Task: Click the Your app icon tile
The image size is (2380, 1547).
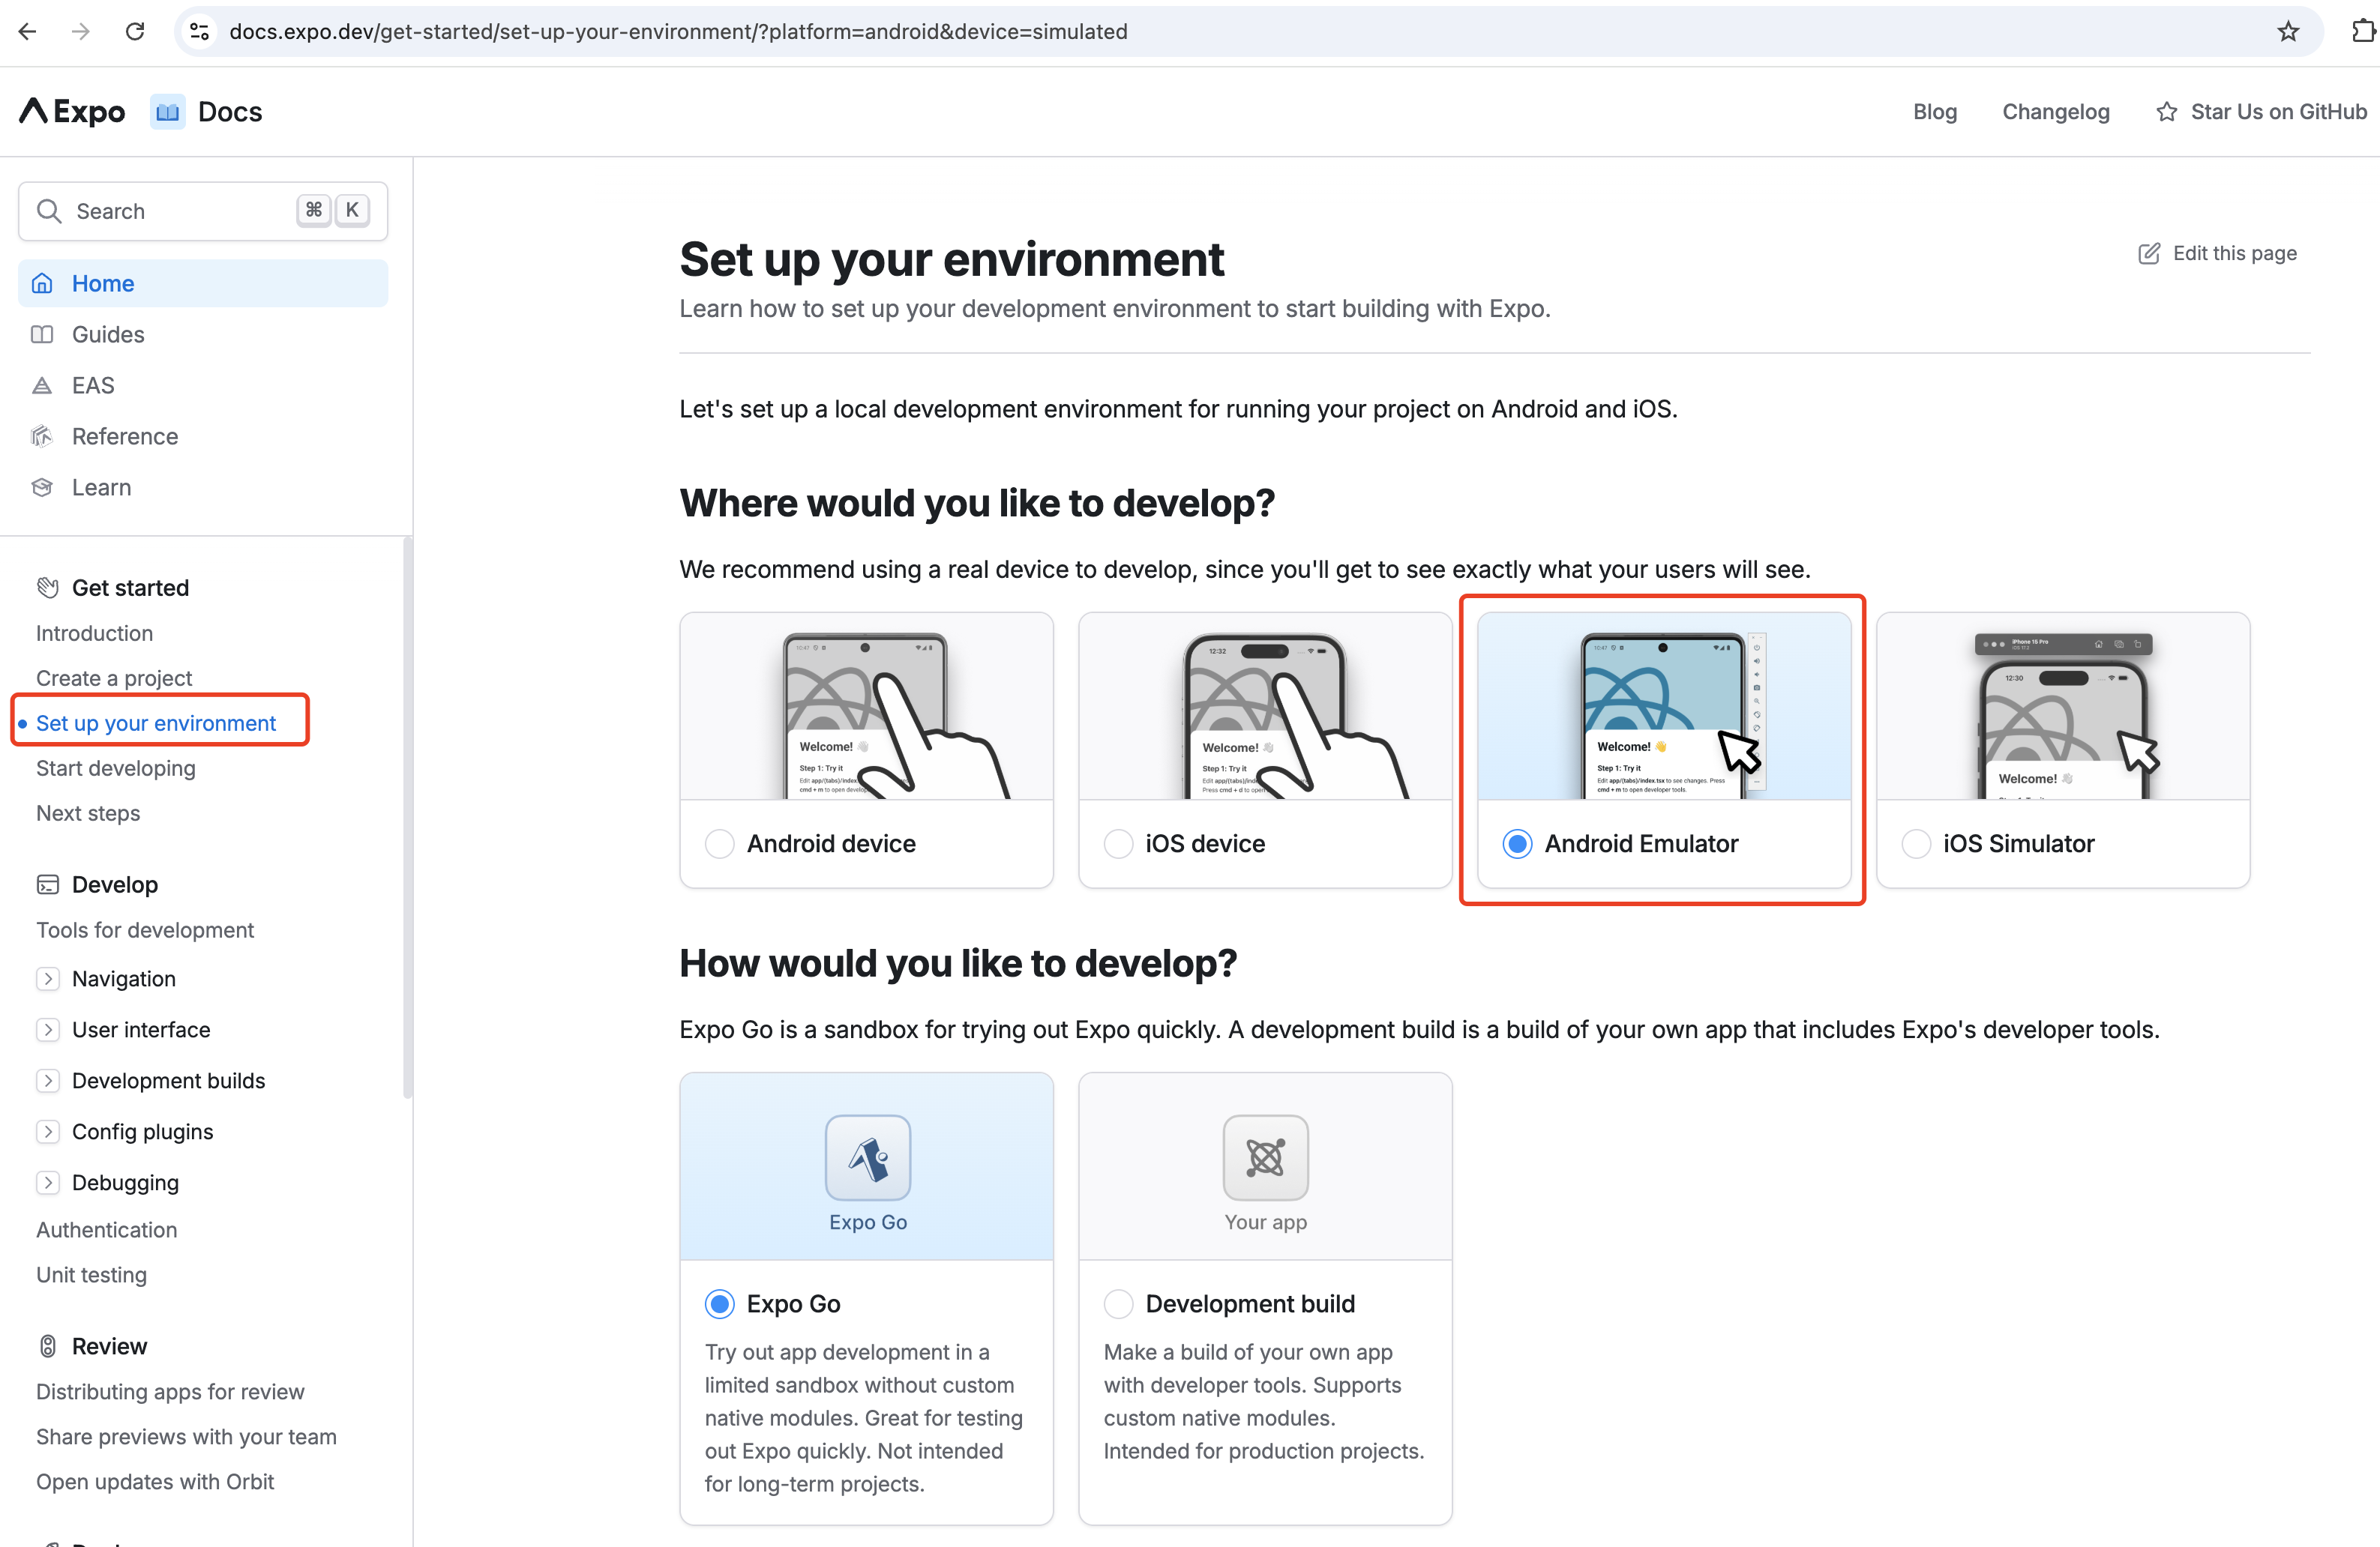Action: [1265, 1157]
